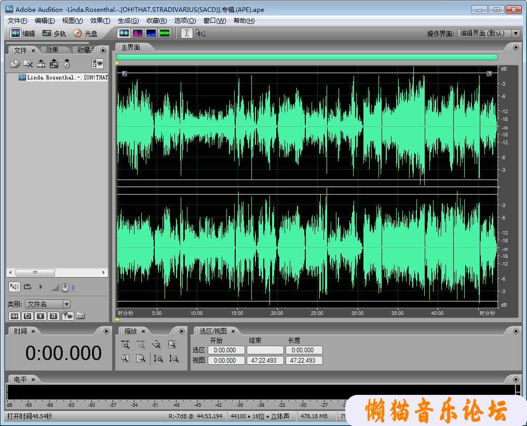Toggle show MIDI files filter
The width and height of the screenshot is (527, 426).
(x=53, y=316)
